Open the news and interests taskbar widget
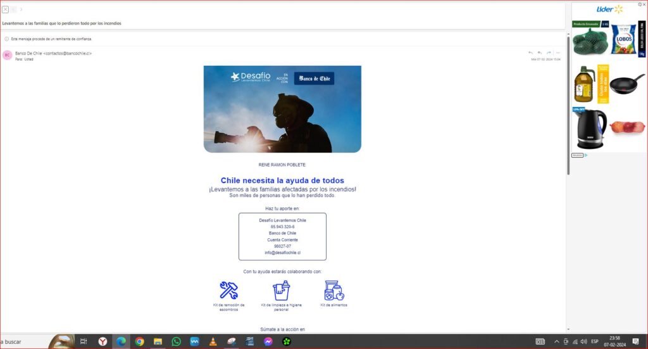Screen dimensions: 648x349 click(x=540, y=341)
